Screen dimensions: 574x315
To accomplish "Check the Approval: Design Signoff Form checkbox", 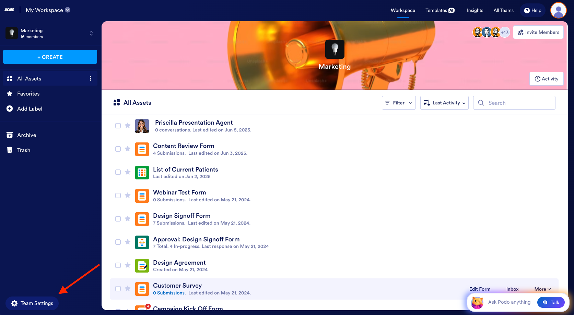I will 118,242.
